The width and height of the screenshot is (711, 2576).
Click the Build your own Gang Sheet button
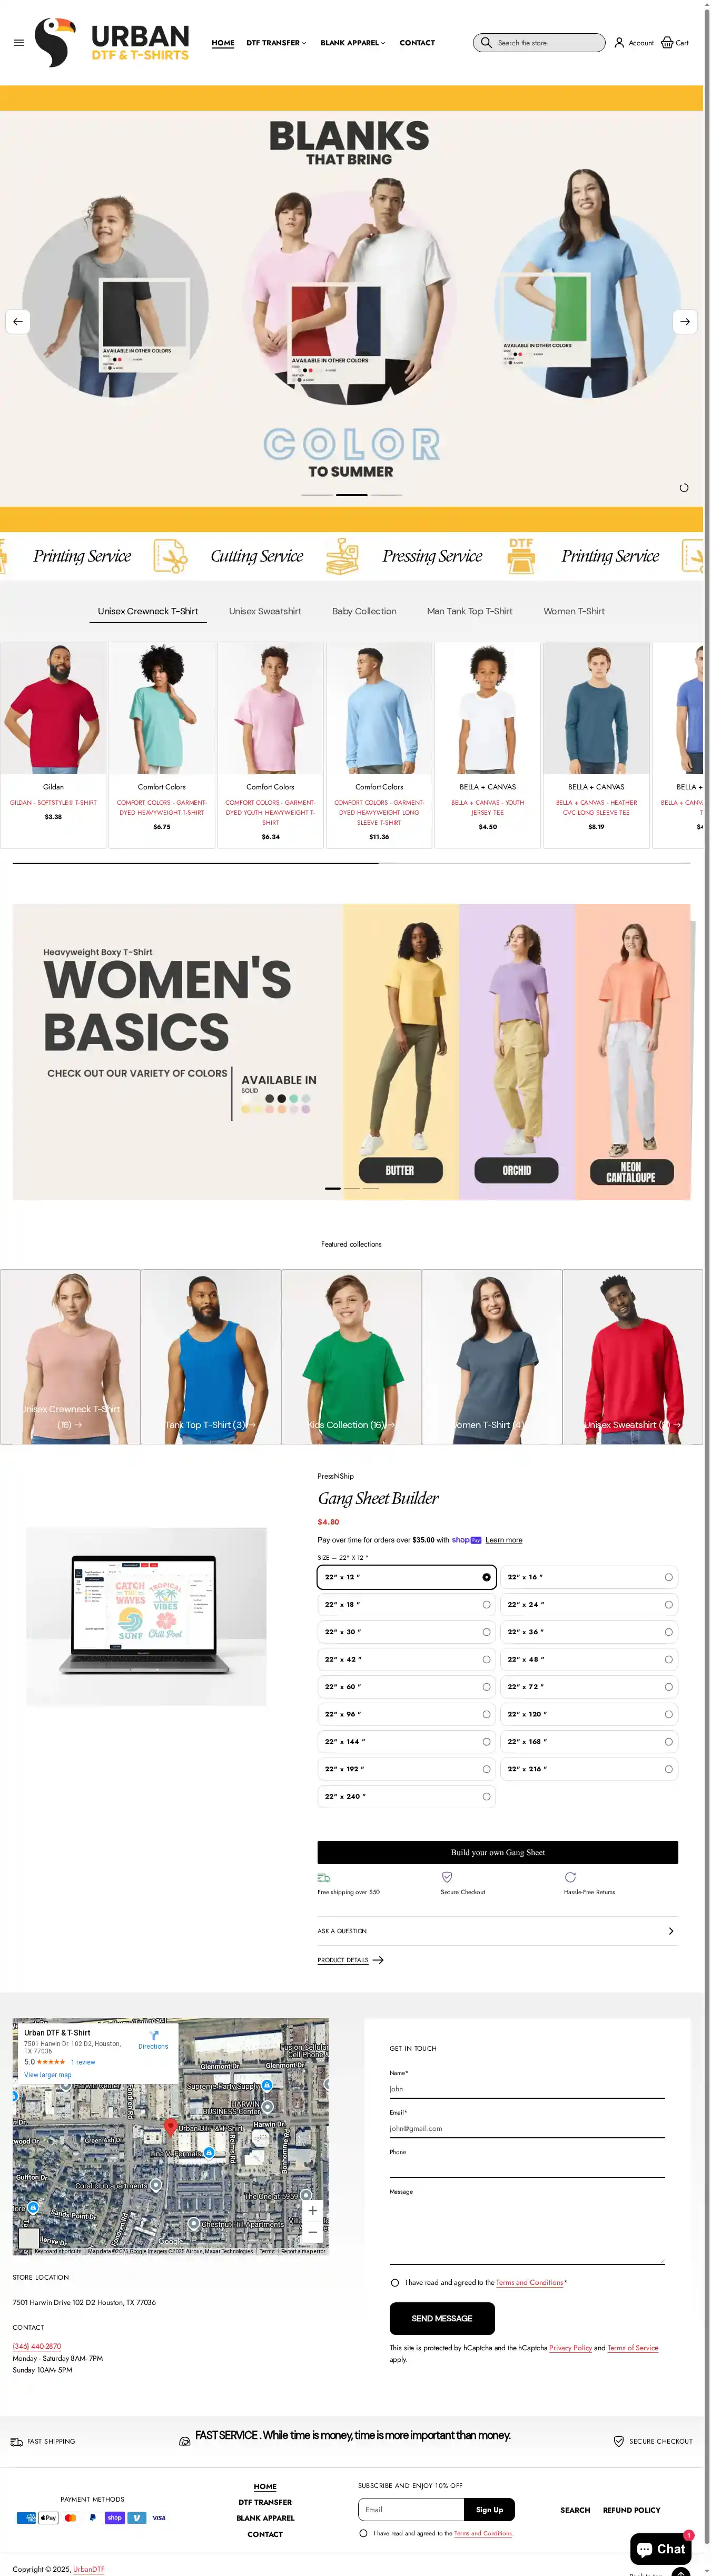[x=497, y=1852]
